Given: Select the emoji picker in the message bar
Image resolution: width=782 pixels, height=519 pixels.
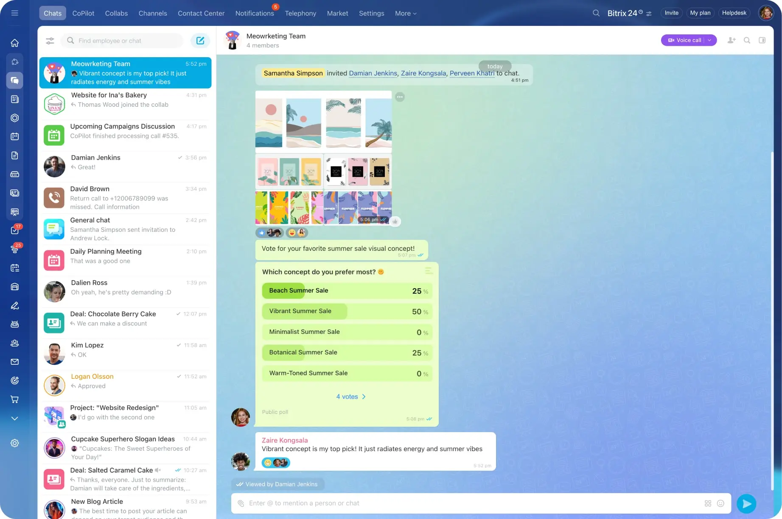Looking at the screenshot, I should coord(720,503).
